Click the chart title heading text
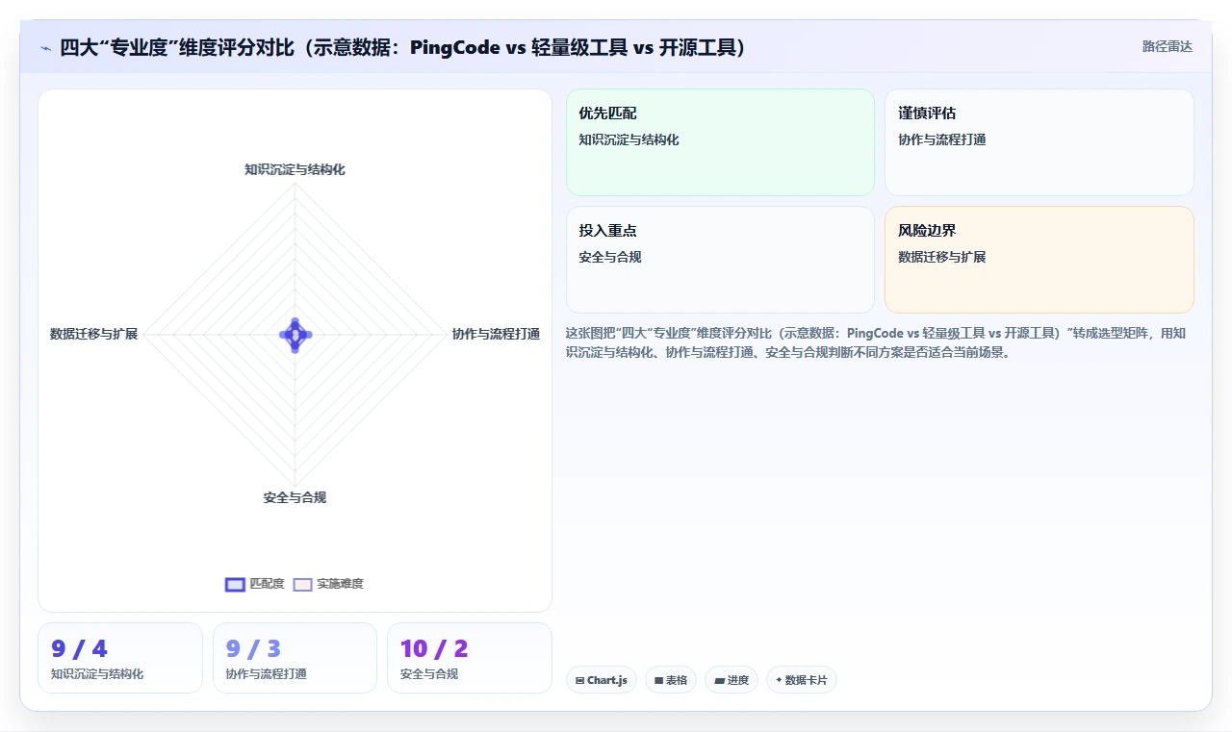The image size is (1232, 732). coord(403,47)
